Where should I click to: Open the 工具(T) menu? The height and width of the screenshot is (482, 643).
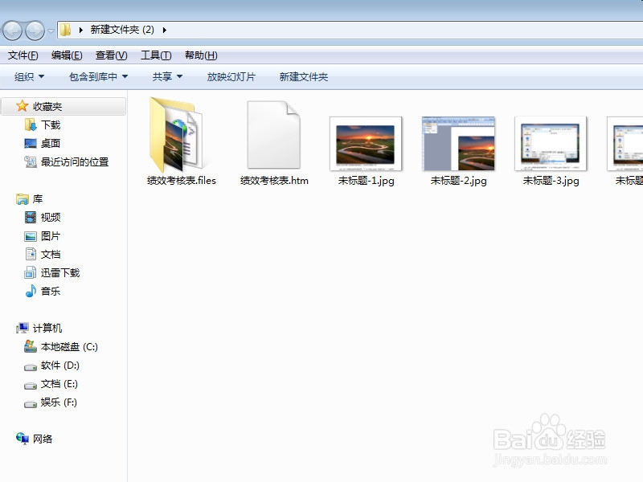click(156, 55)
